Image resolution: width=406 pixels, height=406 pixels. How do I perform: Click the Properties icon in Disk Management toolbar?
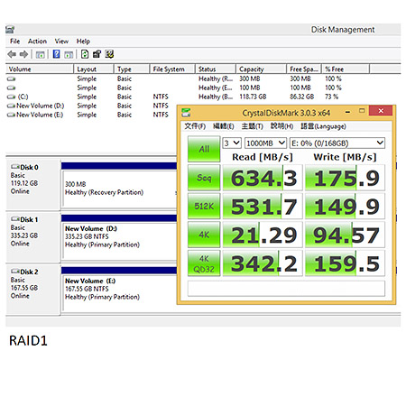point(97,54)
